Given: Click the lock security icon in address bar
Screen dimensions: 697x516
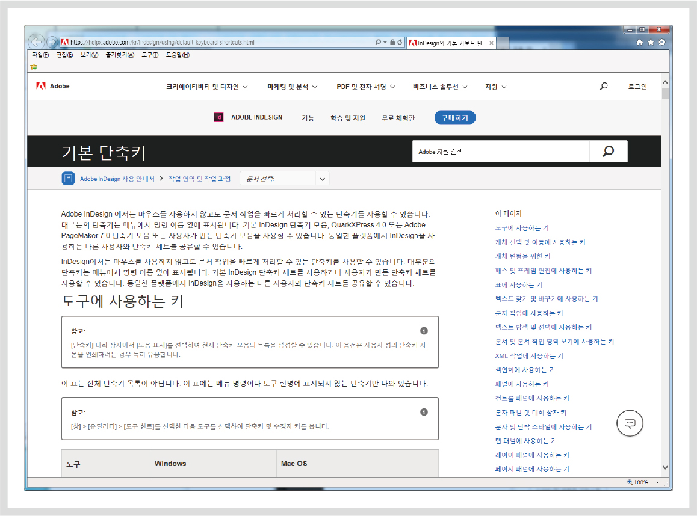Looking at the screenshot, I should click(x=392, y=42).
